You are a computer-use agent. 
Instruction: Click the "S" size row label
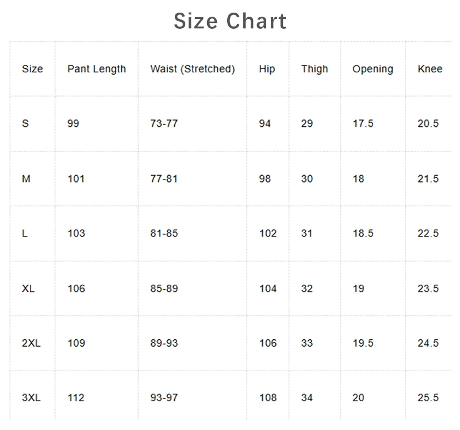(x=25, y=123)
